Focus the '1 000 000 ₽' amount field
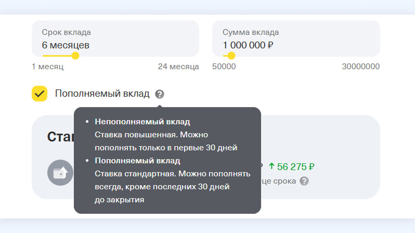The width and height of the screenshot is (415, 233). (x=248, y=45)
